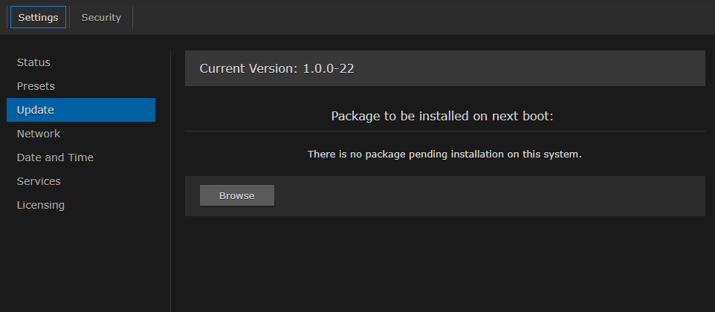Screen dimensions: 715x312
Task: Open the Security tab
Action: 101,17
